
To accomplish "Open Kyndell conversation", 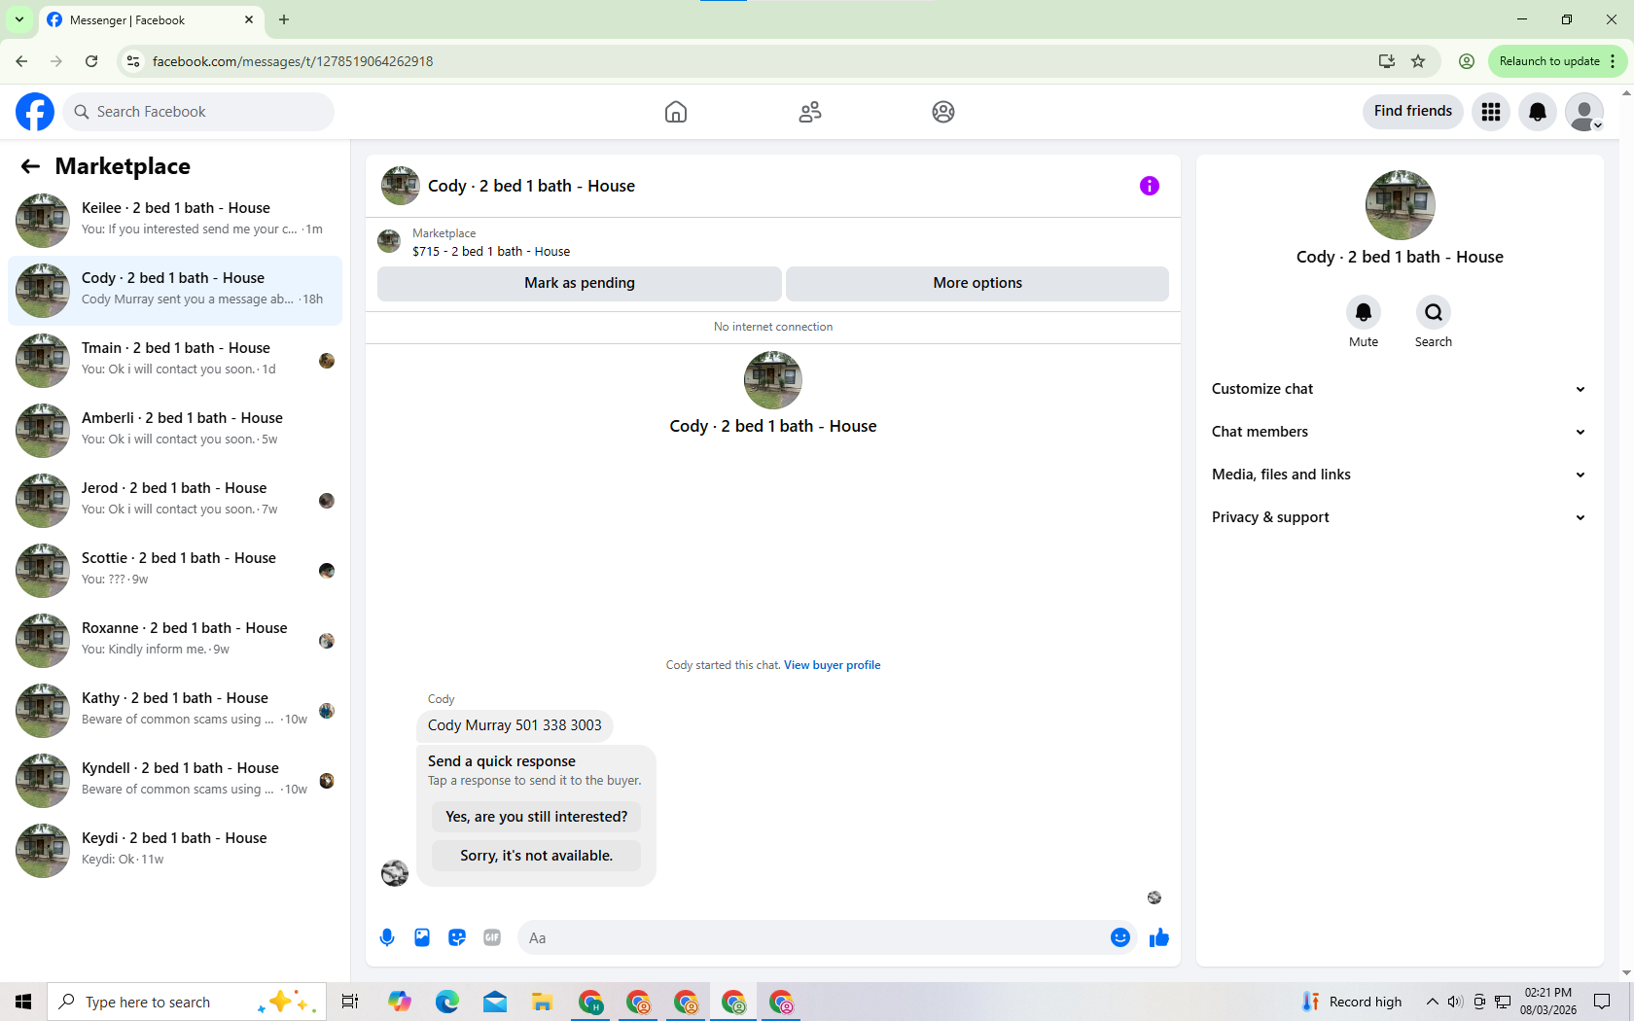I will (x=175, y=780).
